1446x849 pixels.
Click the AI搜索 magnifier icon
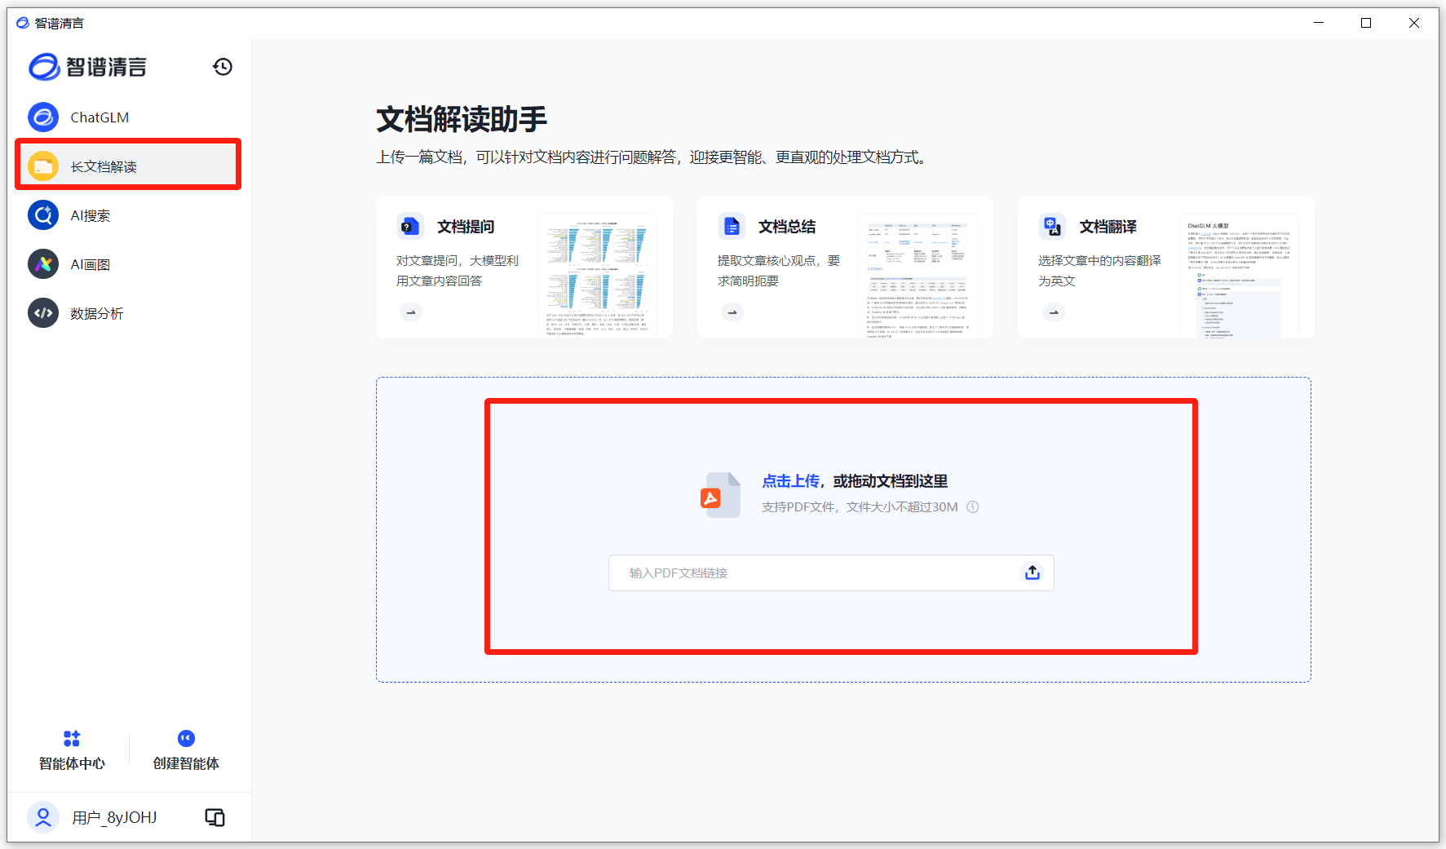[43, 215]
